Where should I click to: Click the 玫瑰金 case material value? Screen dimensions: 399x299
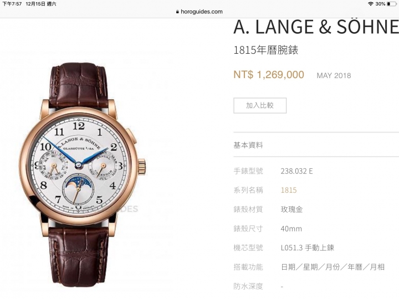coord(291,209)
